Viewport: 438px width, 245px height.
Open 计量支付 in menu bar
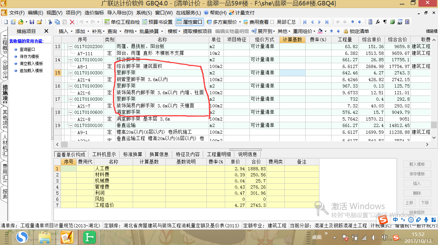242,13
